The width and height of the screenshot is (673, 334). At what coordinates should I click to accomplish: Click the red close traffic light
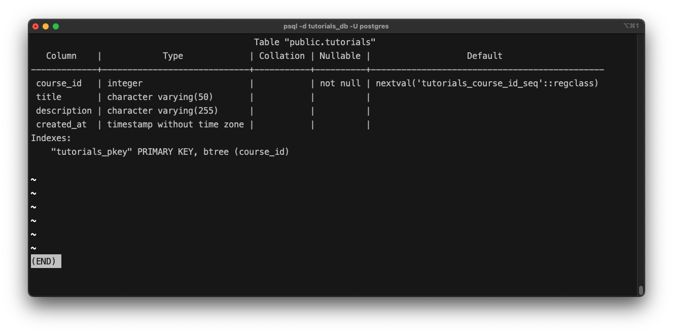point(35,25)
